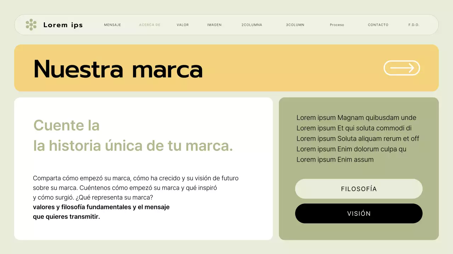453x254 pixels.
Task: Select the F.D.O. navigation item
Action: coord(413,25)
